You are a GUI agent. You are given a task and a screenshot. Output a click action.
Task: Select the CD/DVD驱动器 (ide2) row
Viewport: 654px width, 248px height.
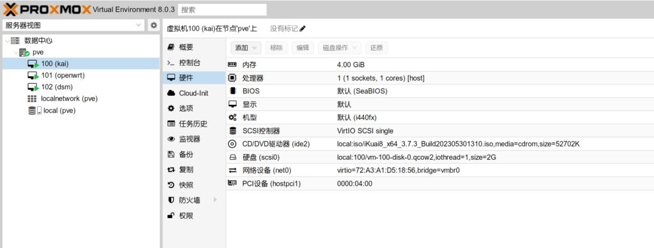tap(440, 144)
